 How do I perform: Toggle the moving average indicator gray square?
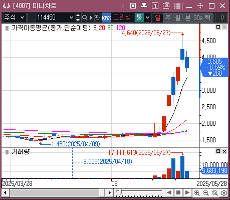pos(7,28)
